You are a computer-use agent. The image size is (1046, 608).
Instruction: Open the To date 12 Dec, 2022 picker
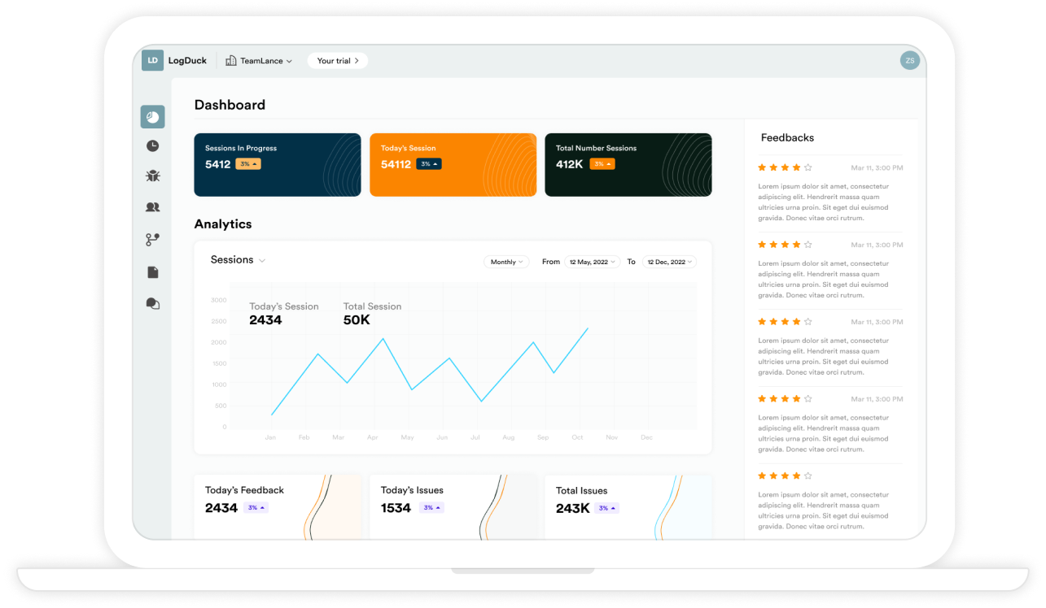(x=670, y=262)
